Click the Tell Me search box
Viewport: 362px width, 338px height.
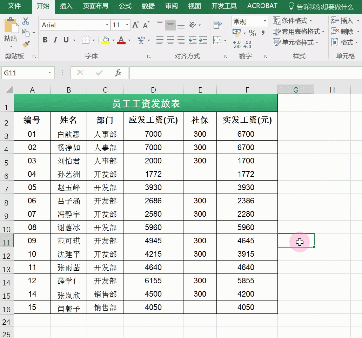coord(321,7)
